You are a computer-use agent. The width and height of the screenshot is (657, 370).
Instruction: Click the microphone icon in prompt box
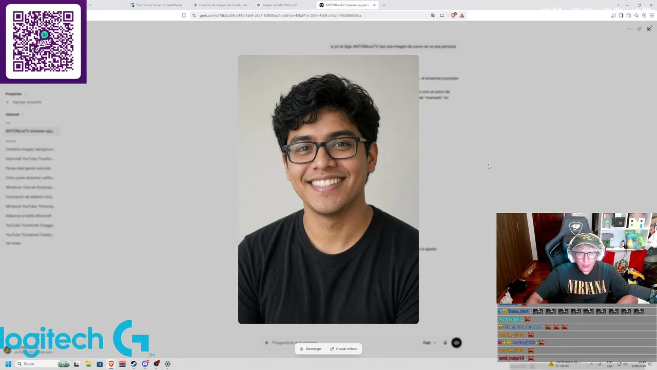click(x=445, y=343)
